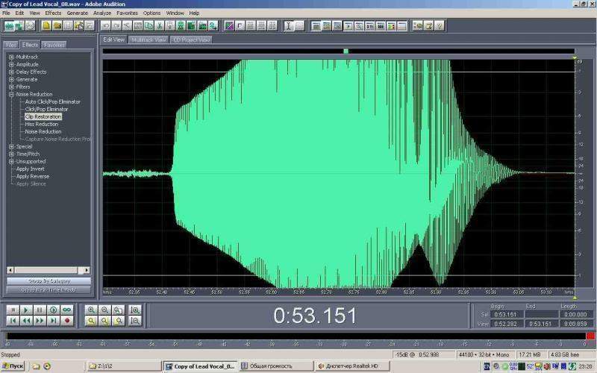This screenshot has height=373, width=597.
Task: Switch to the Multitrack View tab
Action: [x=149, y=40]
